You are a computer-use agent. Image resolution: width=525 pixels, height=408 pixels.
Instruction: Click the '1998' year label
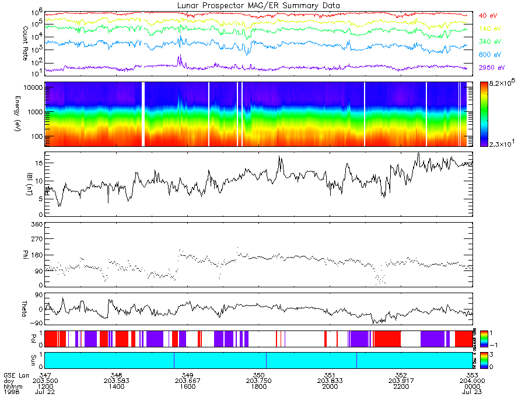click(12, 392)
